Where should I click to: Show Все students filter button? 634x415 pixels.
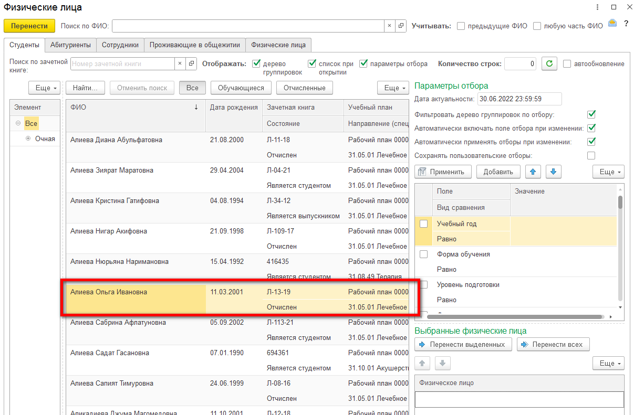(192, 88)
